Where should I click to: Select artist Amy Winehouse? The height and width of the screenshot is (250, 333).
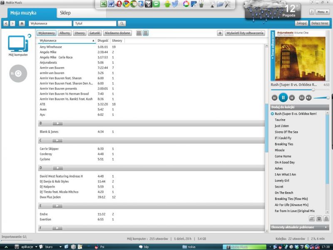tap(51, 47)
